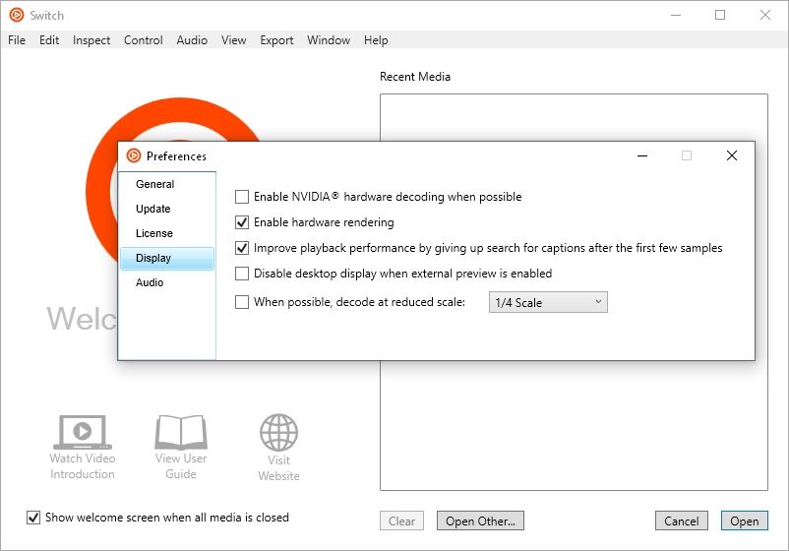Click the Open button
This screenshot has height=551, width=789.
744,520
